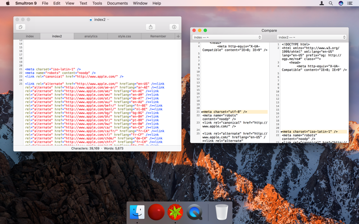Click line number 25 in editor gutter
This screenshot has height=224, width=359.
(x=21, y=84)
